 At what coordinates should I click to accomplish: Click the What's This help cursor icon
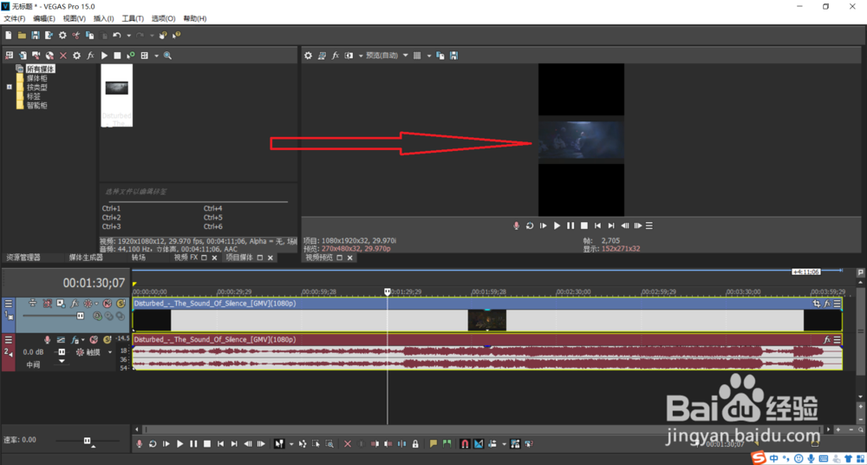point(176,35)
